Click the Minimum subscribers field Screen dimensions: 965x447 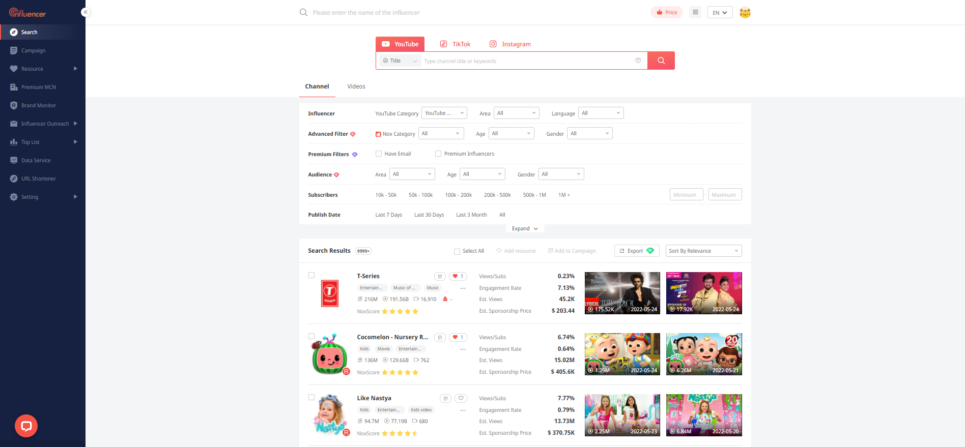(687, 195)
